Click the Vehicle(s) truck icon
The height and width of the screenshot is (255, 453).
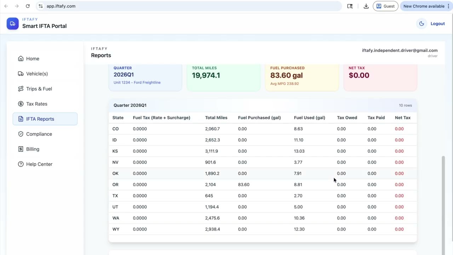pyautogui.click(x=21, y=74)
